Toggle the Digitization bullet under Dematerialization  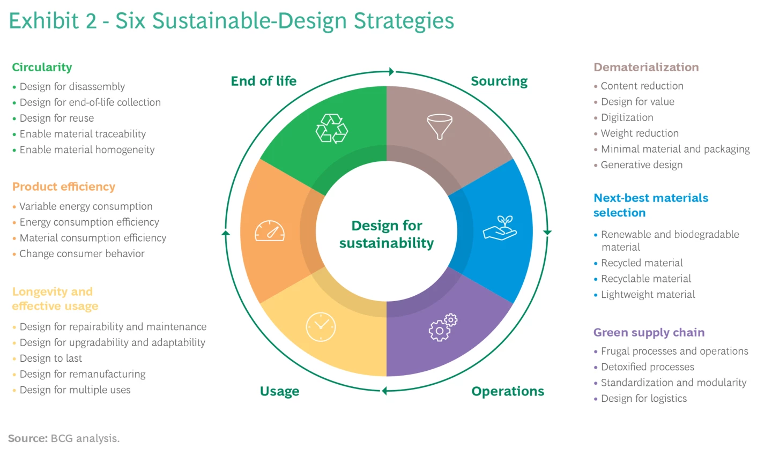(626, 117)
